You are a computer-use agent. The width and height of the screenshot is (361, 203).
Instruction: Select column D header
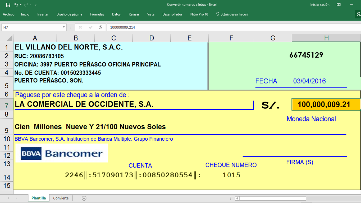click(x=152, y=38)
